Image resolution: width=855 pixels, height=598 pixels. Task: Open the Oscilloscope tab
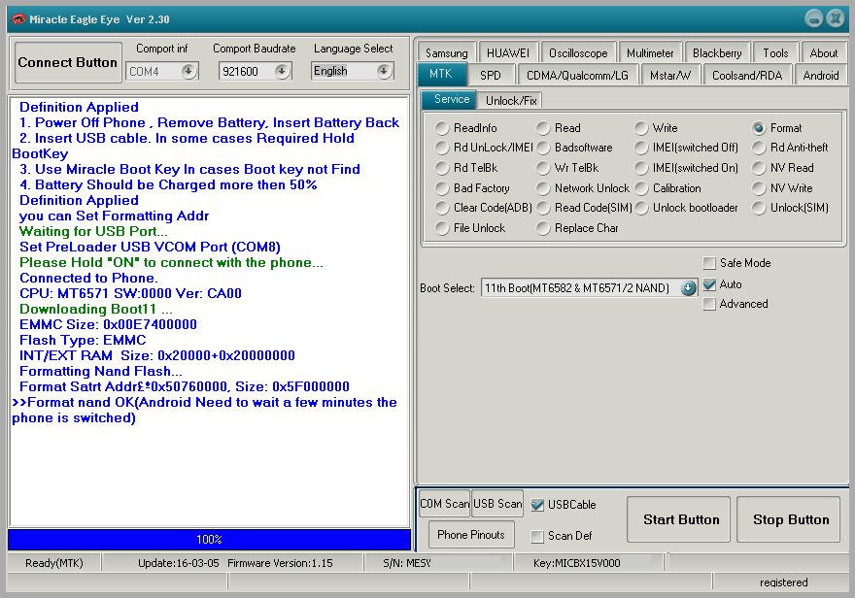[x=578, y=53]
